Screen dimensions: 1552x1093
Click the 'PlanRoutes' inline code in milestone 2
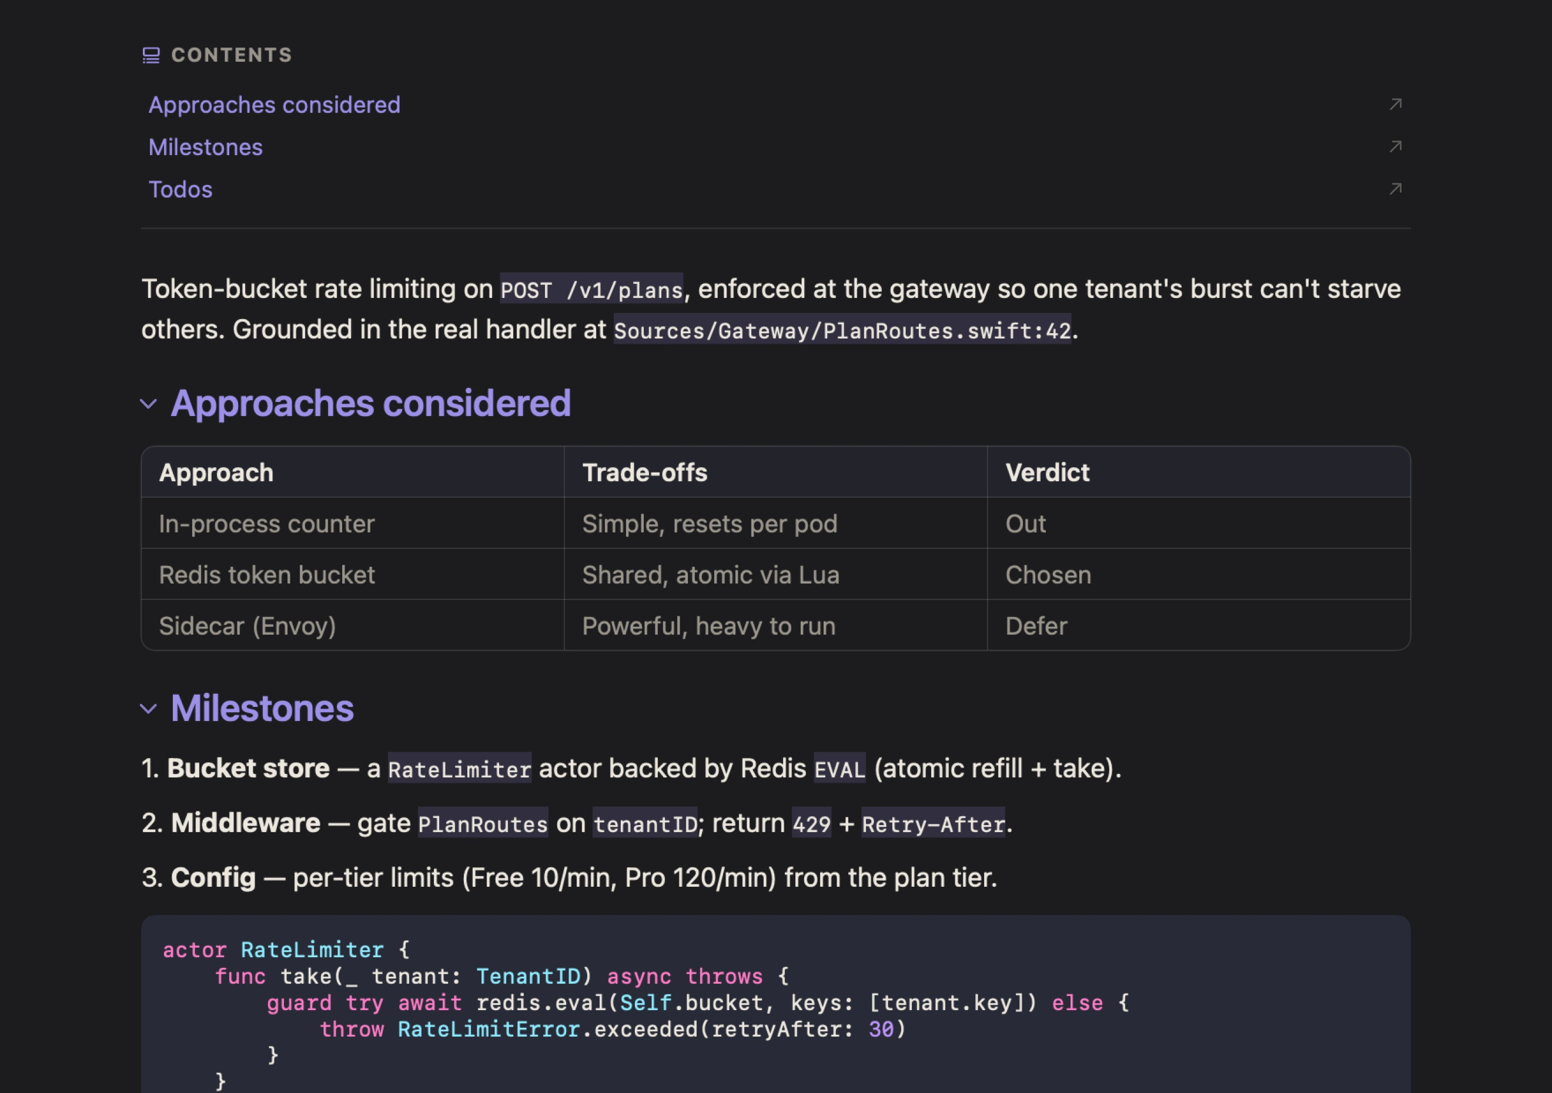tap(483, 823)
